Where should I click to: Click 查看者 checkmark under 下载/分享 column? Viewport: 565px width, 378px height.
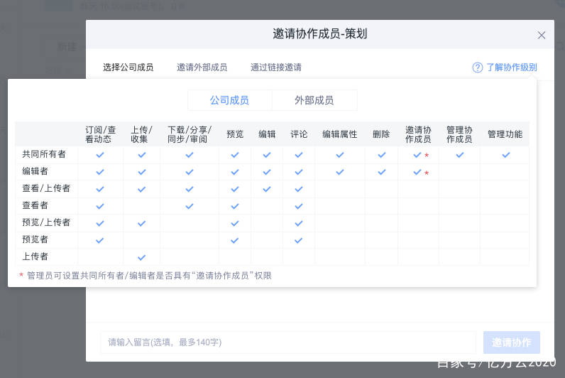point(190,205)
